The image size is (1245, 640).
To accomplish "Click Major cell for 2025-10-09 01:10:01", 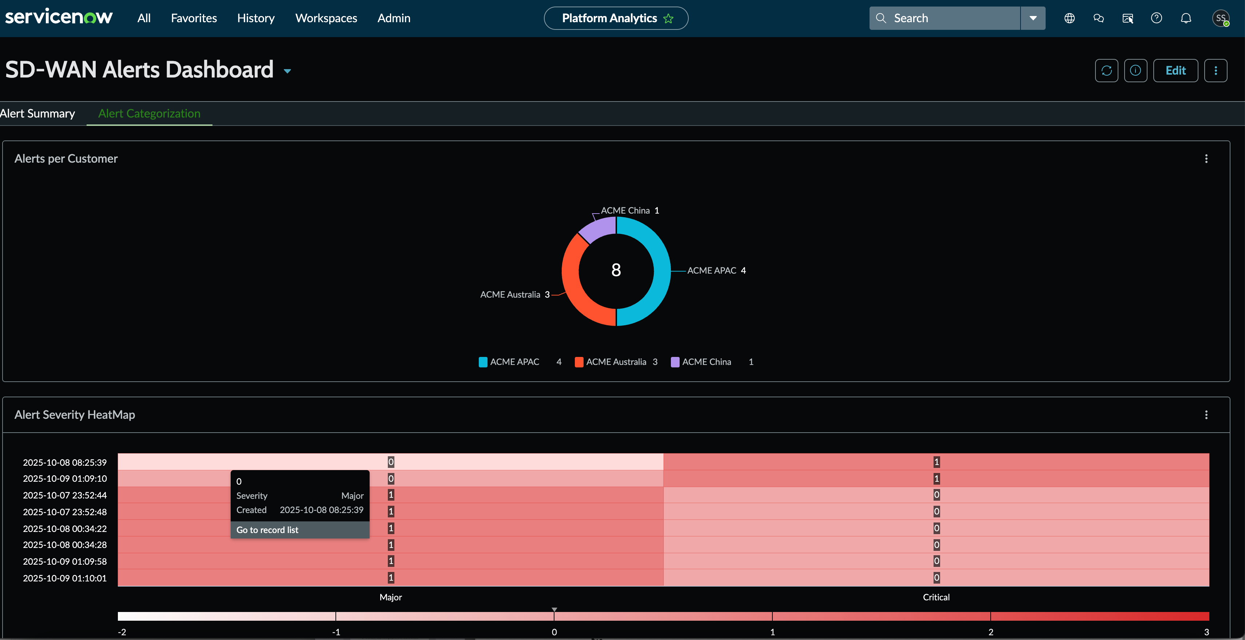I will point(390,578).
